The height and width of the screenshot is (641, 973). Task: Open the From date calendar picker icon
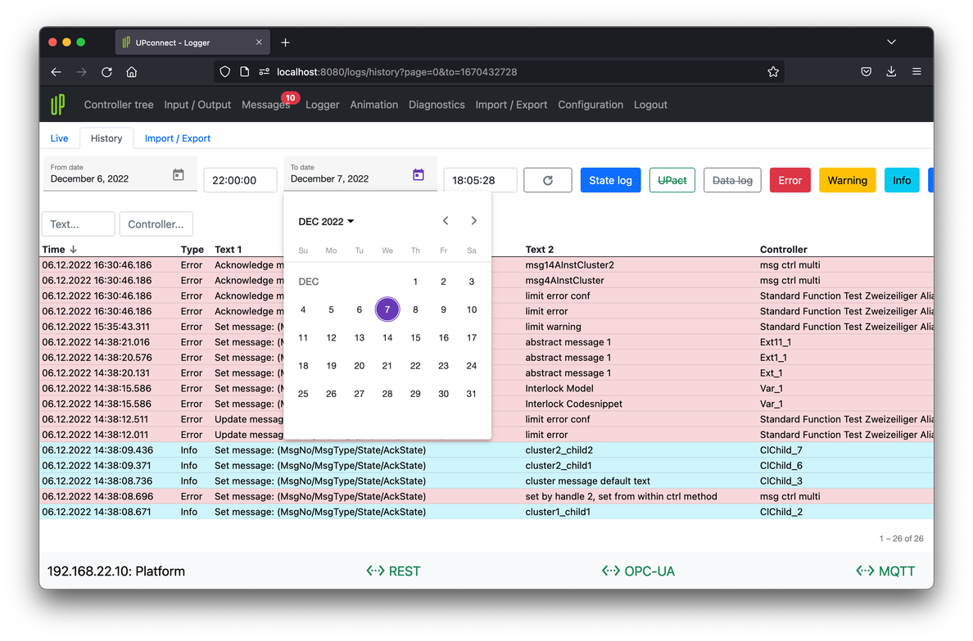(179, 175)
